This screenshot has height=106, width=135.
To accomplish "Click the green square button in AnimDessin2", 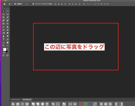I will (86, 104).
